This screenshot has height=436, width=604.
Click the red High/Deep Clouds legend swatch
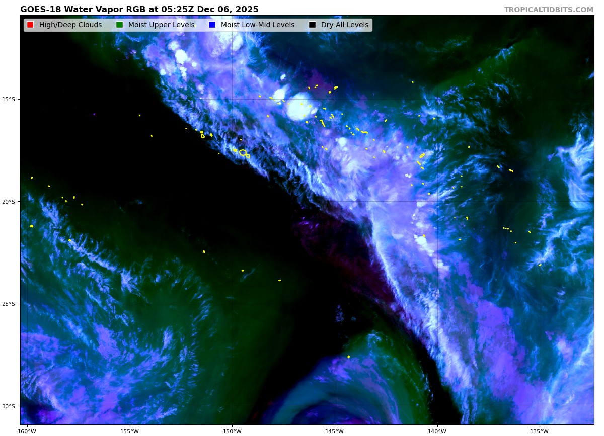pos(30,25)
